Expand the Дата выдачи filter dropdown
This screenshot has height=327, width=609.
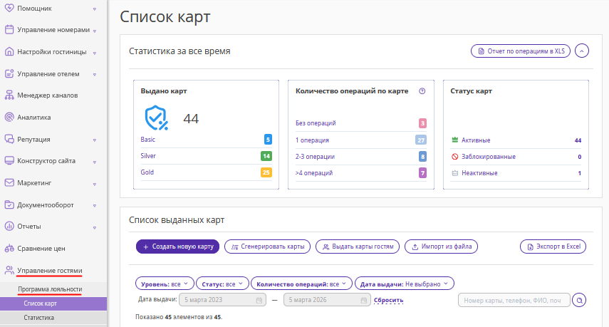404,284
